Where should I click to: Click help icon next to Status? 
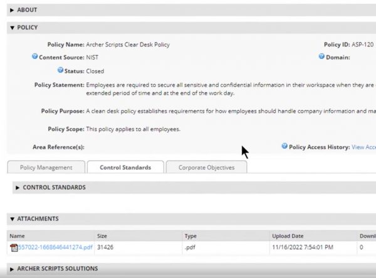60,70
